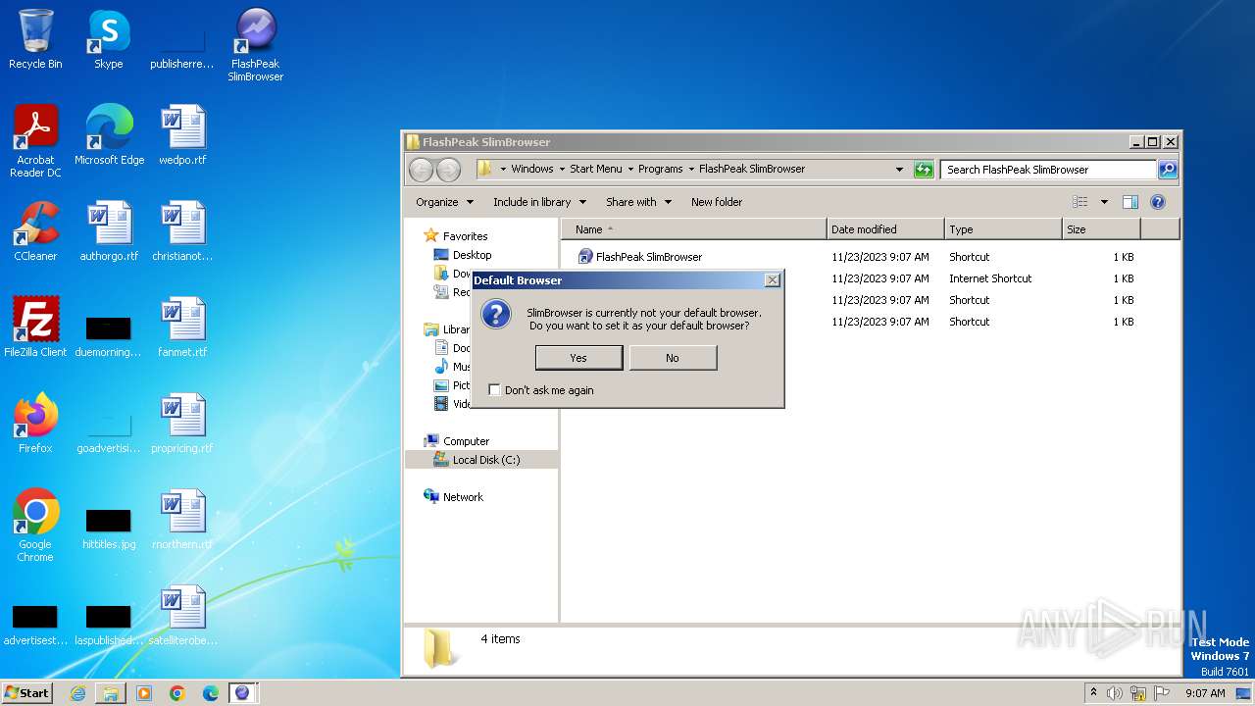
Task: Click Internet Shortcut type cell
Action: click(990, 278)
